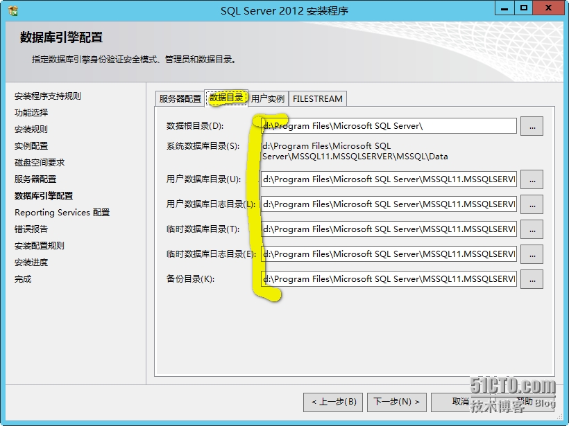Click 服务器配置 step in sidebar

click(x=35, y=179)
